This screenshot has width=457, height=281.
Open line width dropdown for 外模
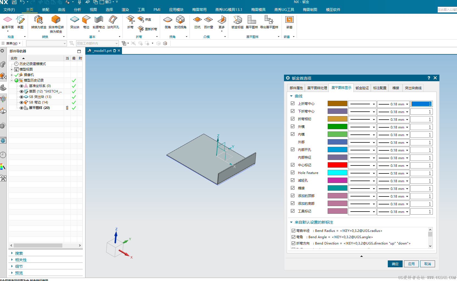394,127
